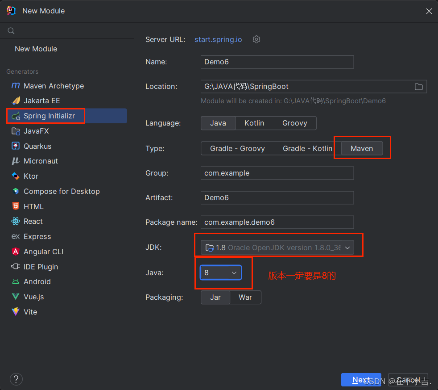Viewport: 438px width, 390px height.
Task: Click the Micronaut mu icon
Action: coord(16,161)
